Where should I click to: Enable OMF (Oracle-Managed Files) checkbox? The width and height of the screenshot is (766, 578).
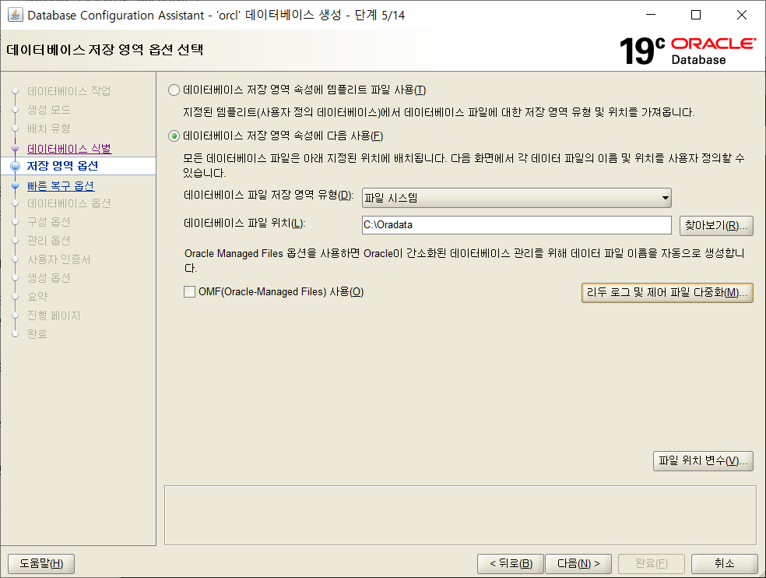[x=189, y=292]
